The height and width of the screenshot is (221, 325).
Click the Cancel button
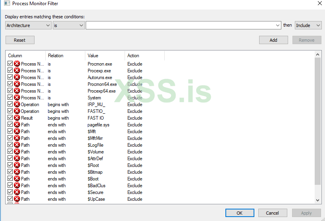[273, 213]
